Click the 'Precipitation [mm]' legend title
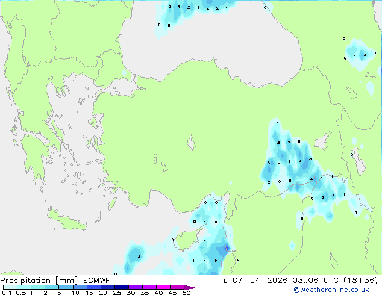This screenshot has width=382, height=295. coord(39,281)
